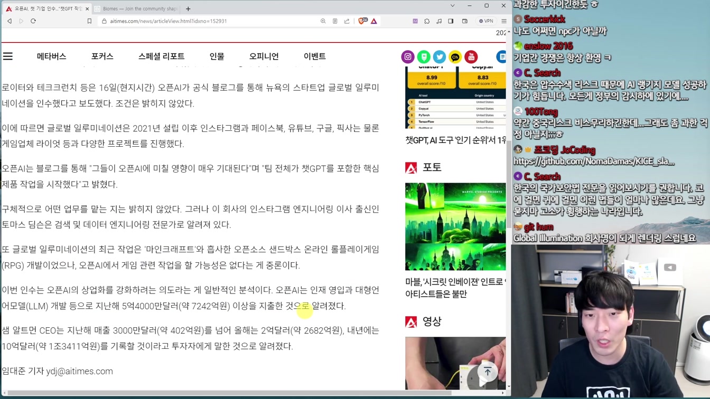Open the 인물 menu
The image size is (710, 399).
pyautogui.click(x=217, y=56)
